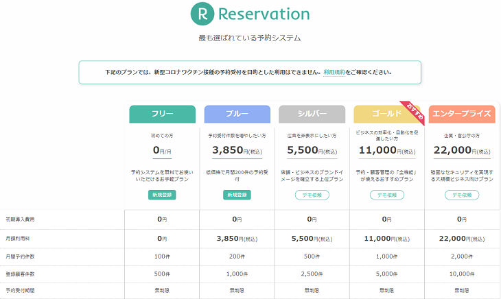
Task: Click 新規登録 under the フリー plan
Action: pos(162,195)
